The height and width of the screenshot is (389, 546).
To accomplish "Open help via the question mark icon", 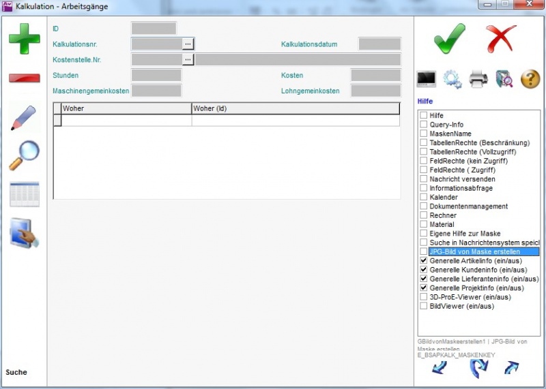I will pyautogui.click(x=530, y=79).
